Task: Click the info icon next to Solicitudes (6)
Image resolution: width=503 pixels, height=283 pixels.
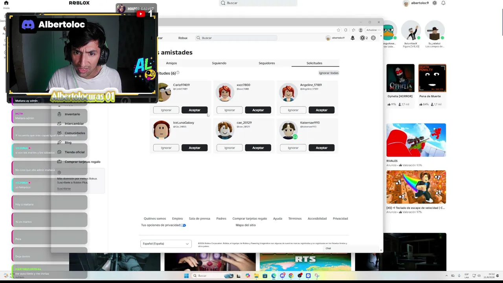Action: click(x=178, y=73)
